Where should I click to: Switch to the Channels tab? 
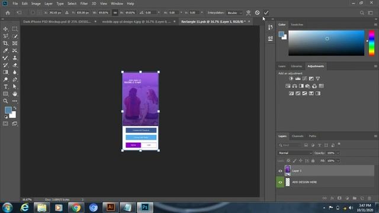297,136
